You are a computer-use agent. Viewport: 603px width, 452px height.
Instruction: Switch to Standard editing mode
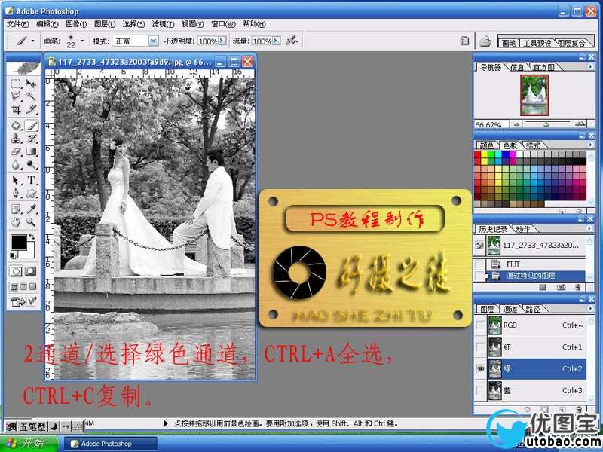16,271
